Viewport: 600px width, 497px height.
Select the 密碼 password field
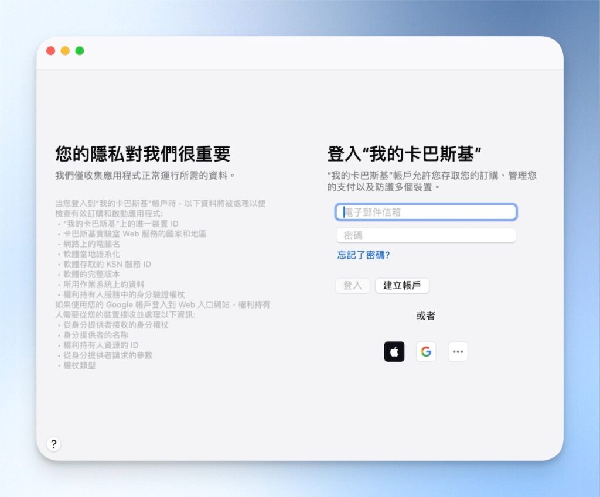[x=426, y=235]
